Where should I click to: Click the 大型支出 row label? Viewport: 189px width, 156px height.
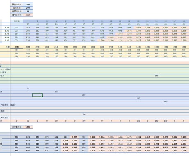tap(4, 117)
